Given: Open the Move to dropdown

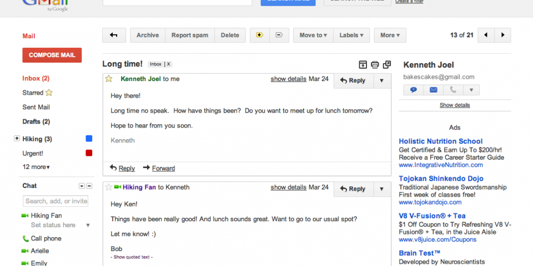Looking at the screenshot, I should point(313,35).
